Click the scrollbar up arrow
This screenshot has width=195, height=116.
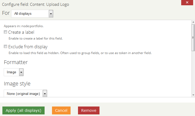click(193, 22)
